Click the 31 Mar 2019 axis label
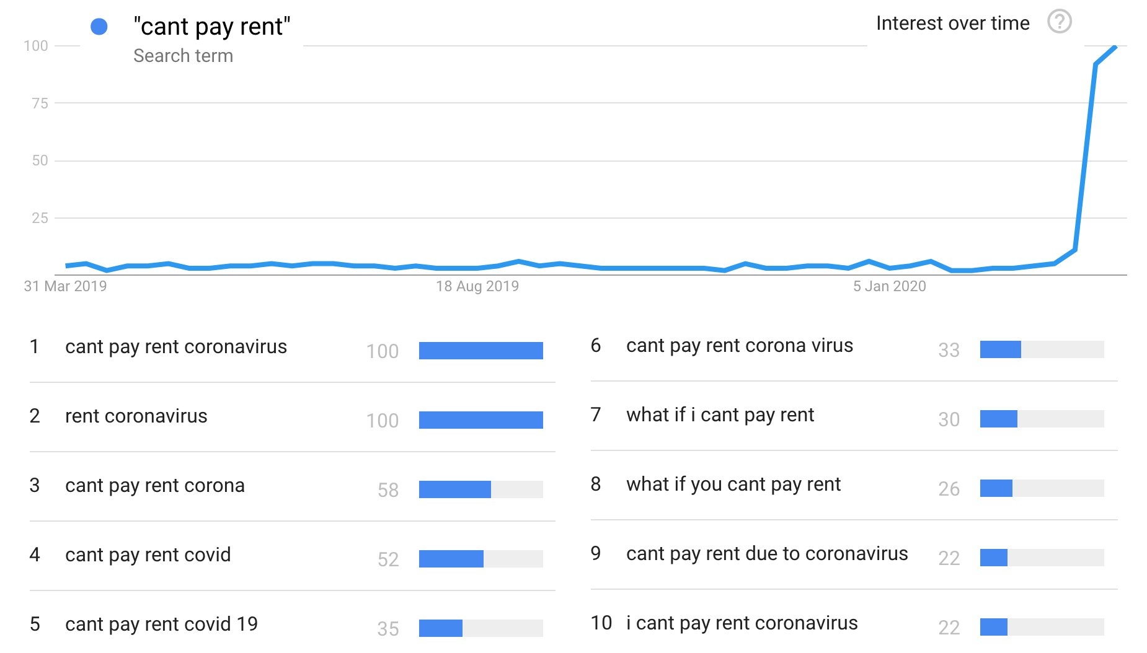Image resolution: width=1147 pixels, height=653 pixels. point(65,286)
